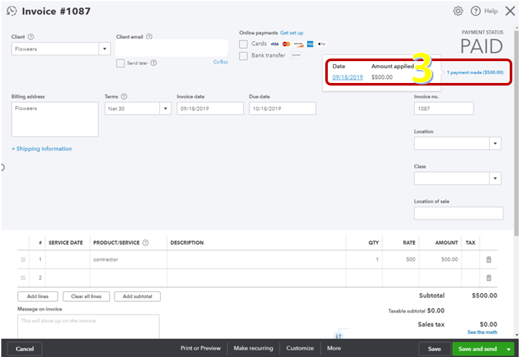
Task: Show Product/Service column help icon
Action: pos(145,243)
